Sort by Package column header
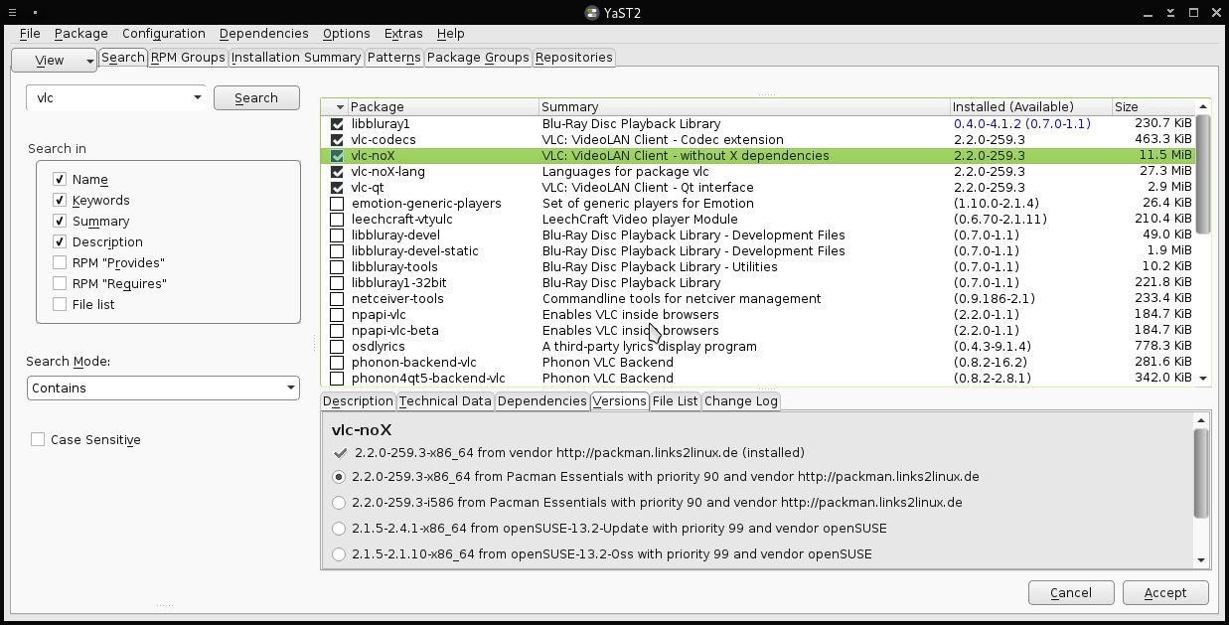This screenshot has width=1229, height=625. [x=442, y=106]
